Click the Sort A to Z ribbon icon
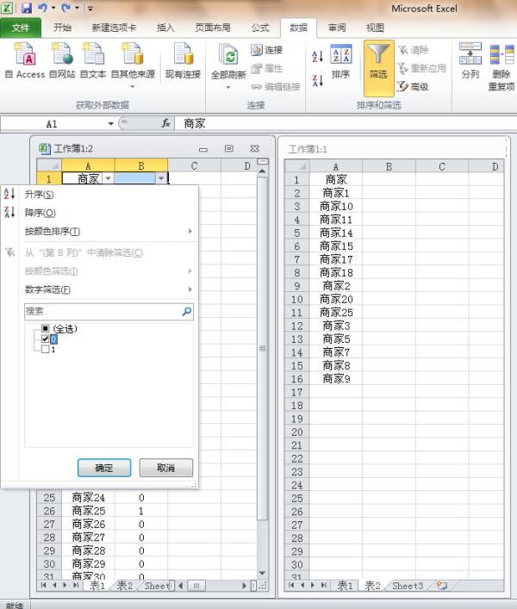Image resolution: width=517 pixels, height=609 pixels. tap(317, 56)
